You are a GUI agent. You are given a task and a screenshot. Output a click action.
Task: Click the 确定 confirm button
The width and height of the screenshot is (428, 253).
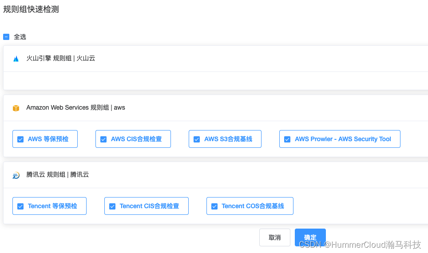310,237
